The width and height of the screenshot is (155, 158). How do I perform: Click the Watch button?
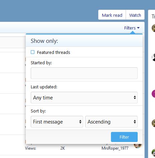(135, 15)
